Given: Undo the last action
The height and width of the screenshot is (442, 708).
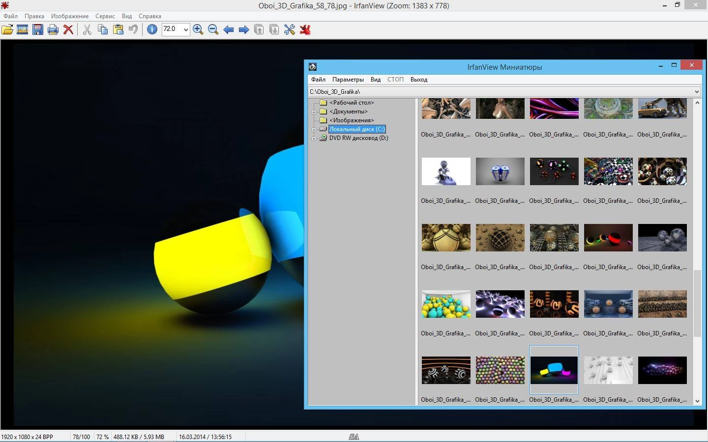Looking at the screenshot, I should [x=133, y=29].
